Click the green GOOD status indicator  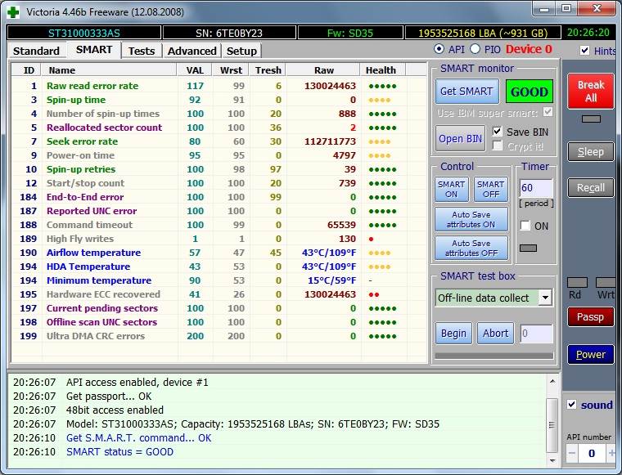coord(529,92)
